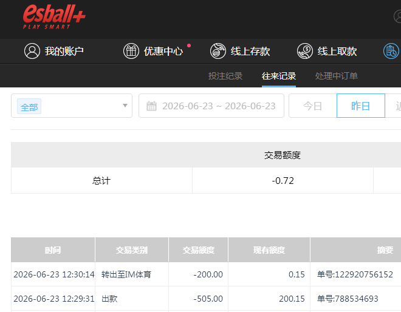Filter records by 今日
The height and width of the screenshot is (312, 401).
click(313, 106)
